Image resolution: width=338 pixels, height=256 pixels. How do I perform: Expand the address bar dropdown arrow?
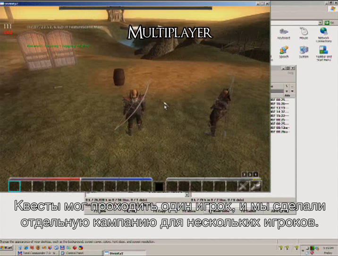320,23
